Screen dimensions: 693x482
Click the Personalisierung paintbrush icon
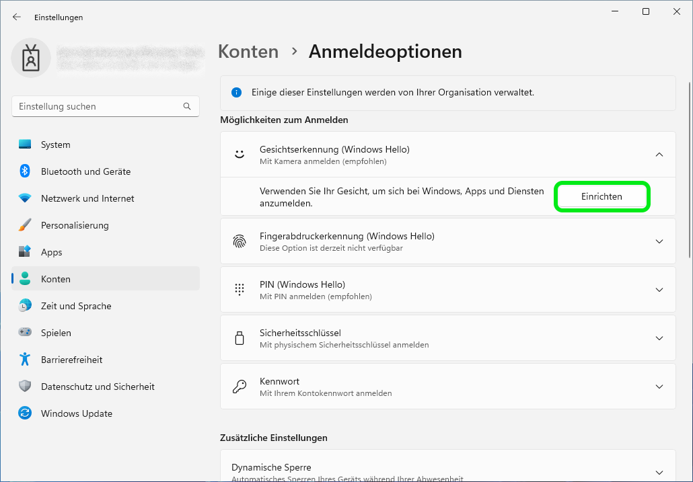click(x=25, y=225)
